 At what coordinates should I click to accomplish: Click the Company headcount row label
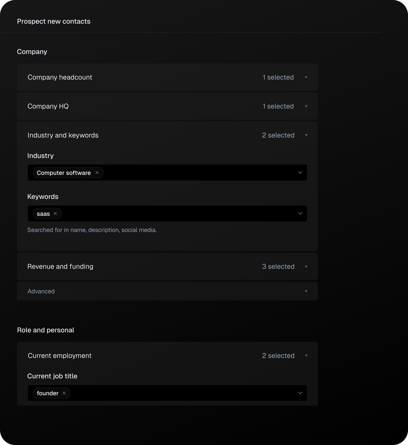click(60, 77)
